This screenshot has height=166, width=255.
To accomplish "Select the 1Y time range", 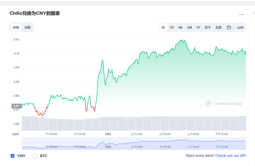I will (198, 27).
